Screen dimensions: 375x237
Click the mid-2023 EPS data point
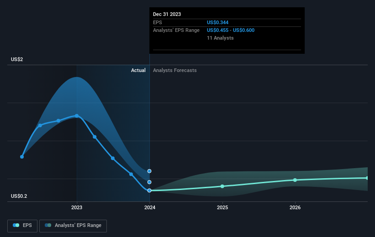(113, 158)
